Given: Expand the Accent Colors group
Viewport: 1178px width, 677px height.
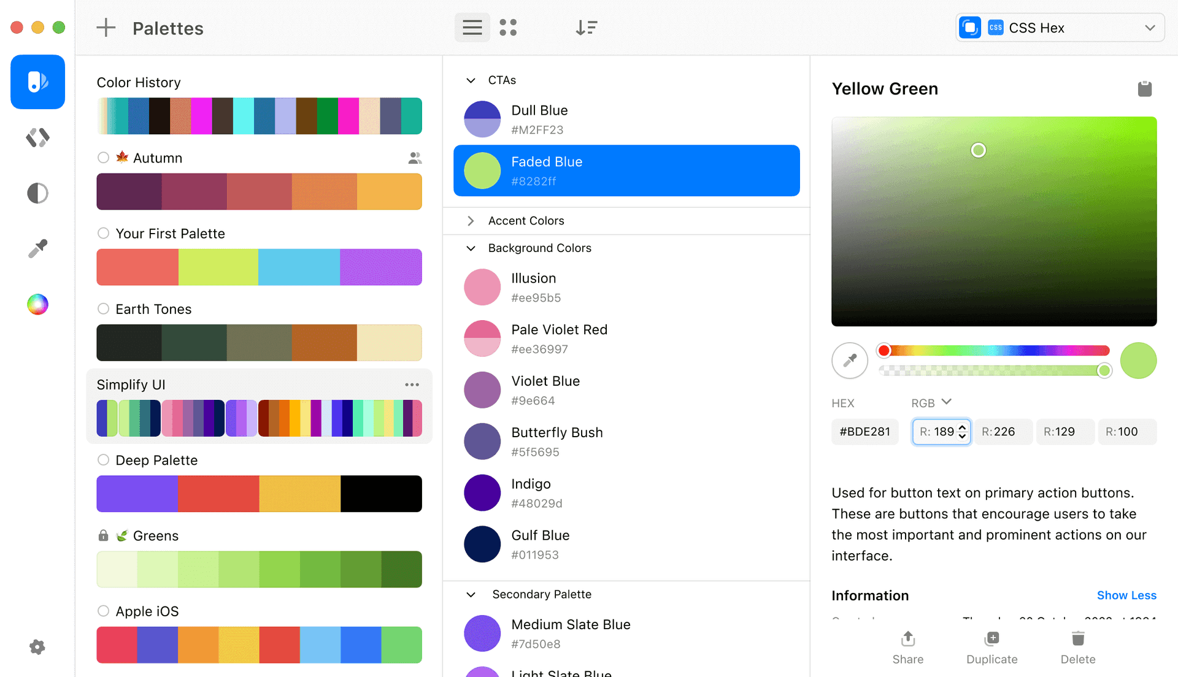Looking at the screenshot, I should click(x=471, y=221).
